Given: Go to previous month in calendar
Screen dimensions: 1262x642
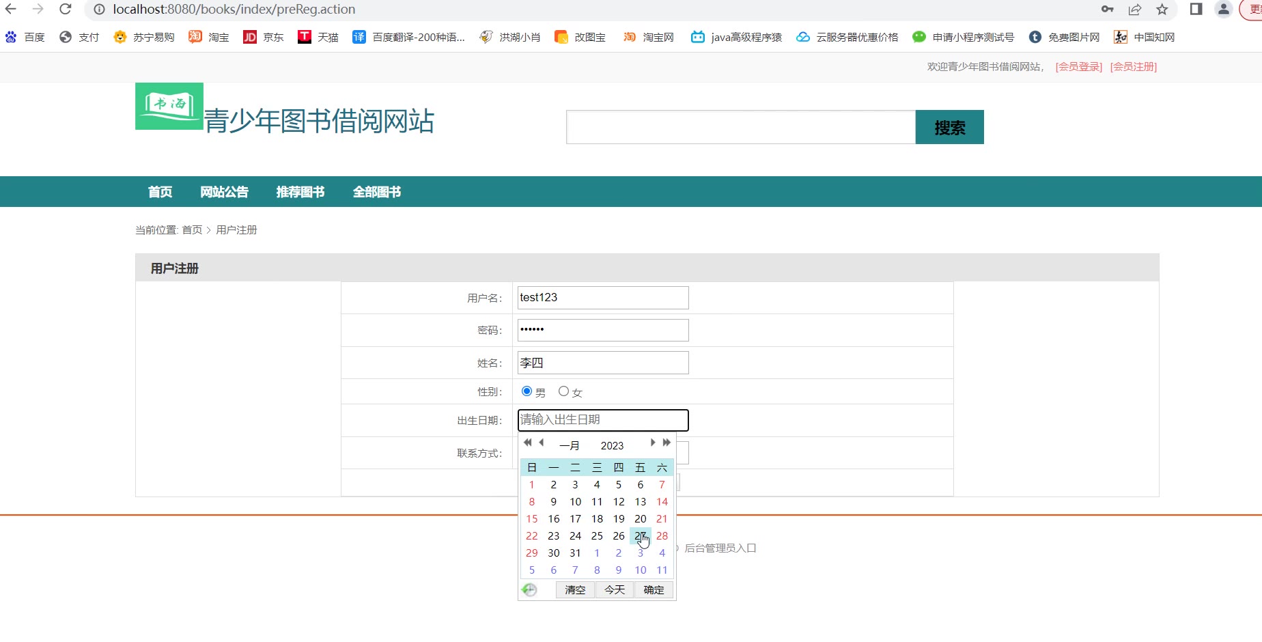Looking at the screenshot, I should tap(542, 443).
